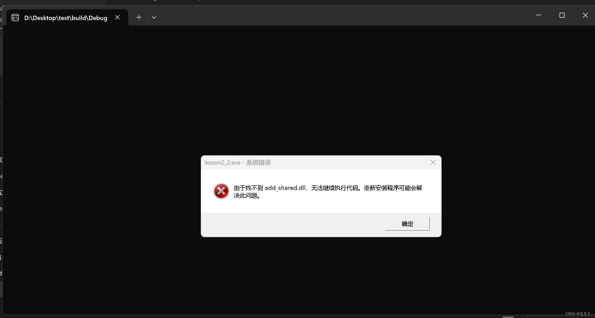This screenshot has height=318, width=595.
Task: Click the black terminal output area above dialog
Action: [x=304, y=89]
